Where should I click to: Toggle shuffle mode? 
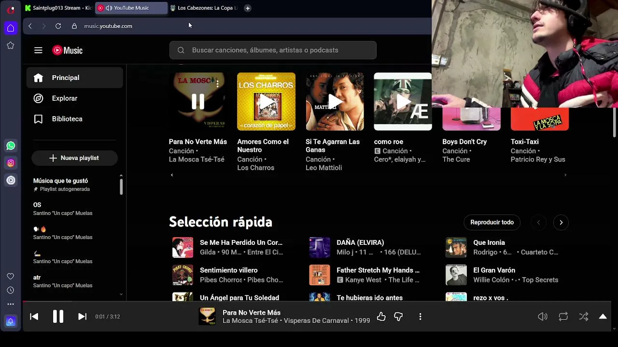tap(584, 317)
